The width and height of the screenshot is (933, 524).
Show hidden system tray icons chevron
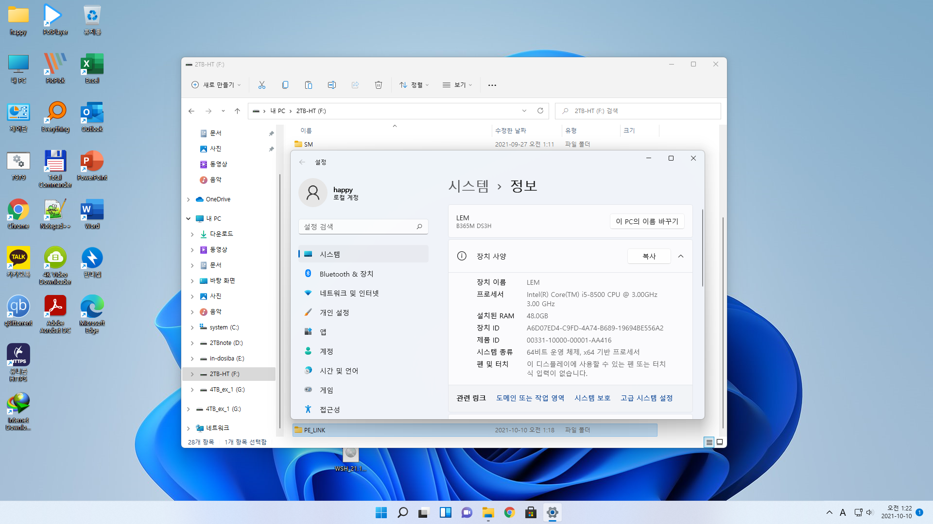(829, 512)
